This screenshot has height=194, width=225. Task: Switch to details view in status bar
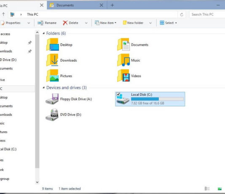(207, 189)
